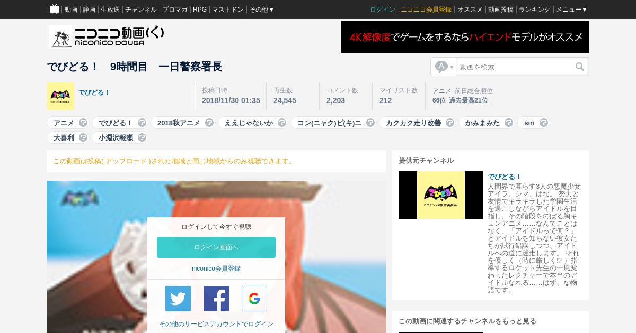Image resolution: width=636 pixels, height=333 pixels.
Task: Expand the その他▼ menu in top bar
Action: [262, 10]
